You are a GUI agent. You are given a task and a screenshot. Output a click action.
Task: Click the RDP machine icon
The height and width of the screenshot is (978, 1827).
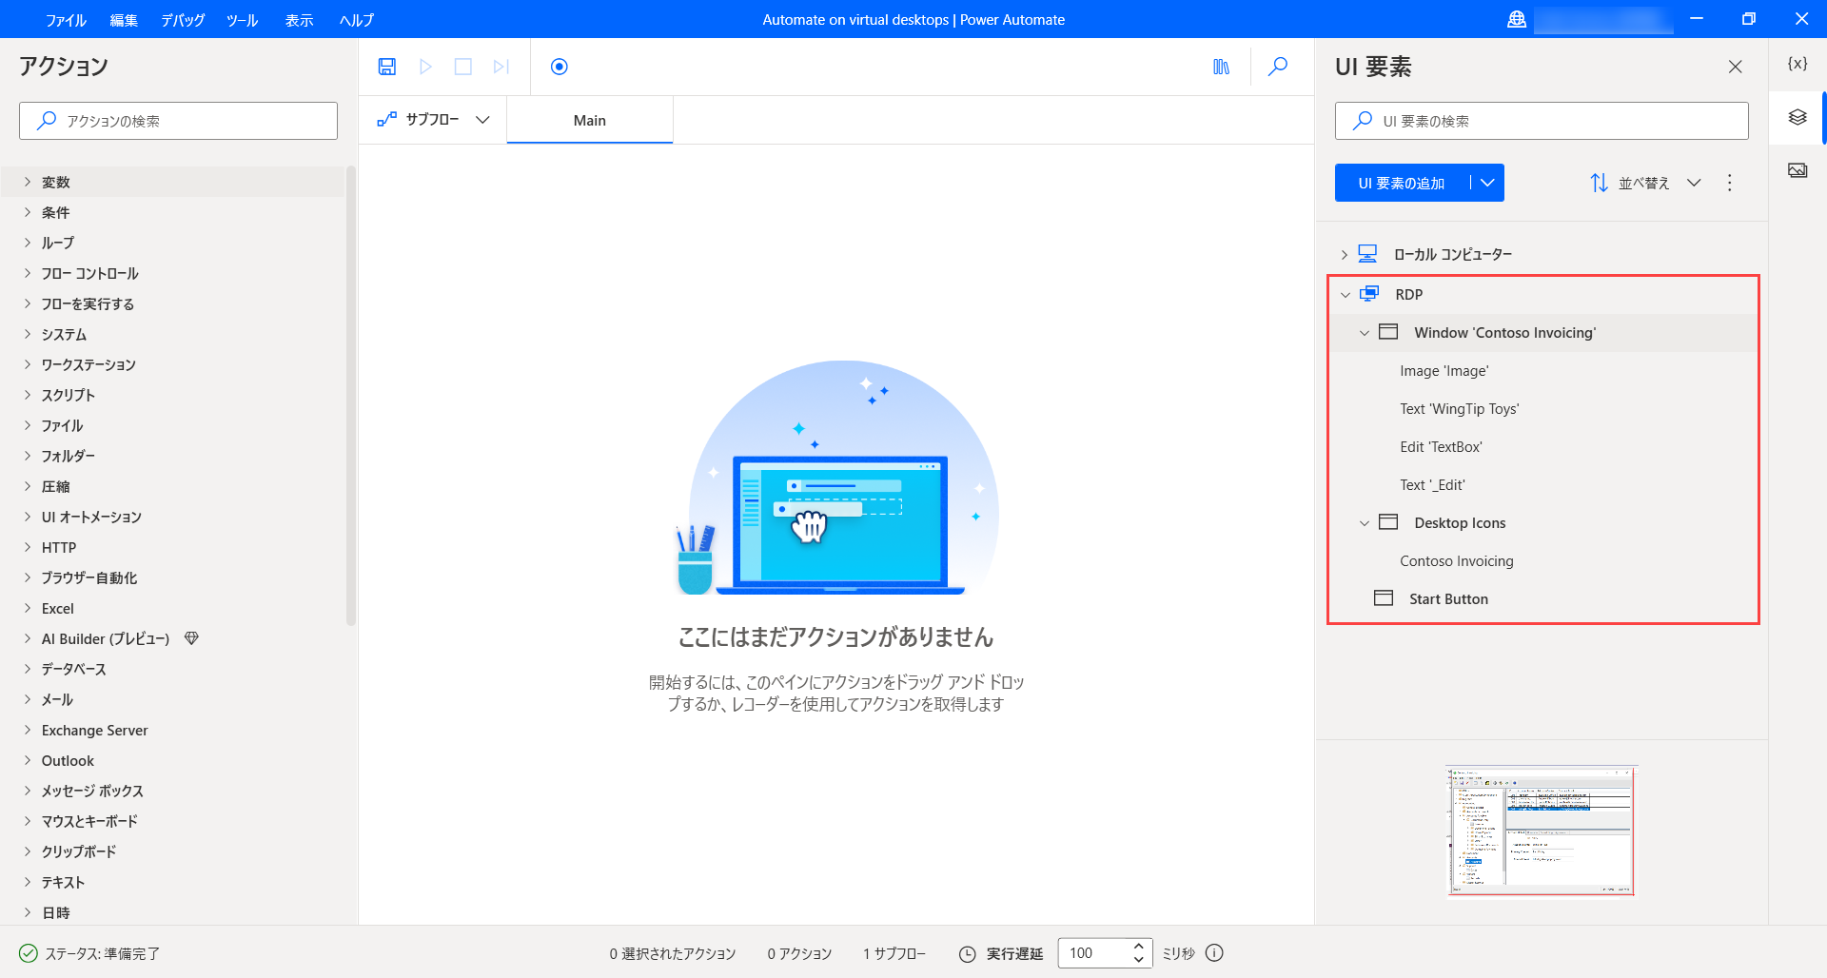pyautogui.click(x=1369, y=294)
